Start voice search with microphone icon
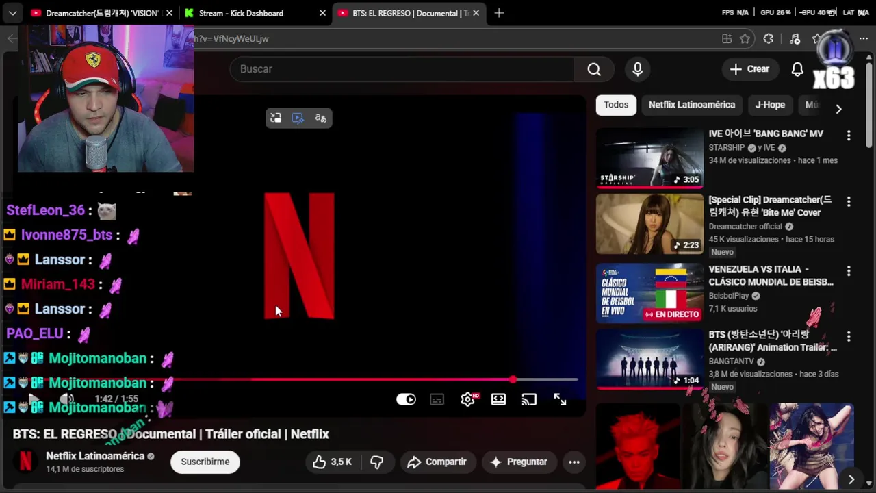 (637, 69)
